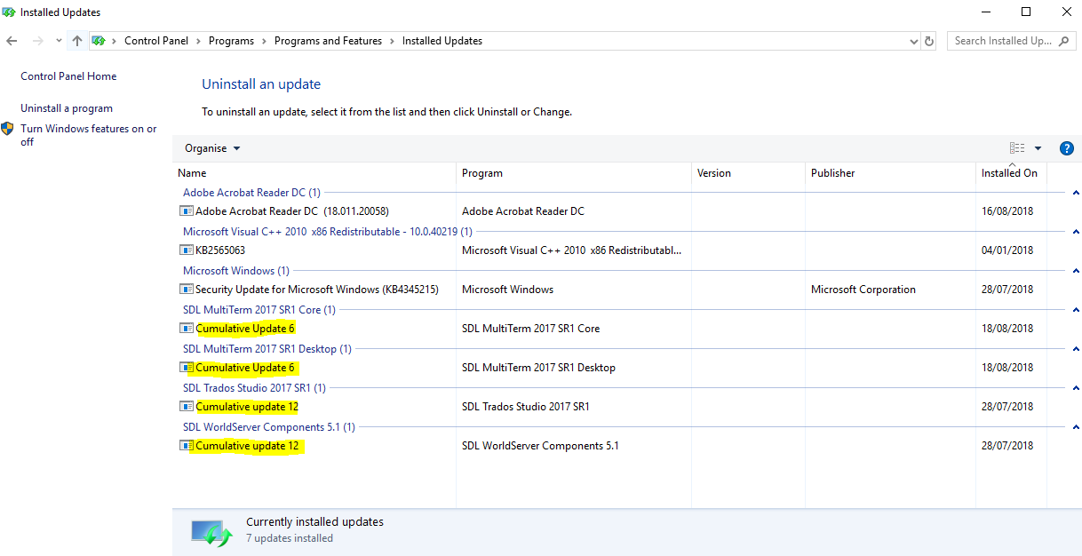Image resolution: width=1082 pixels, height=556 pixels.
Task: Navigate to Control Panel breadcrumb
Action: coord(156,41)
